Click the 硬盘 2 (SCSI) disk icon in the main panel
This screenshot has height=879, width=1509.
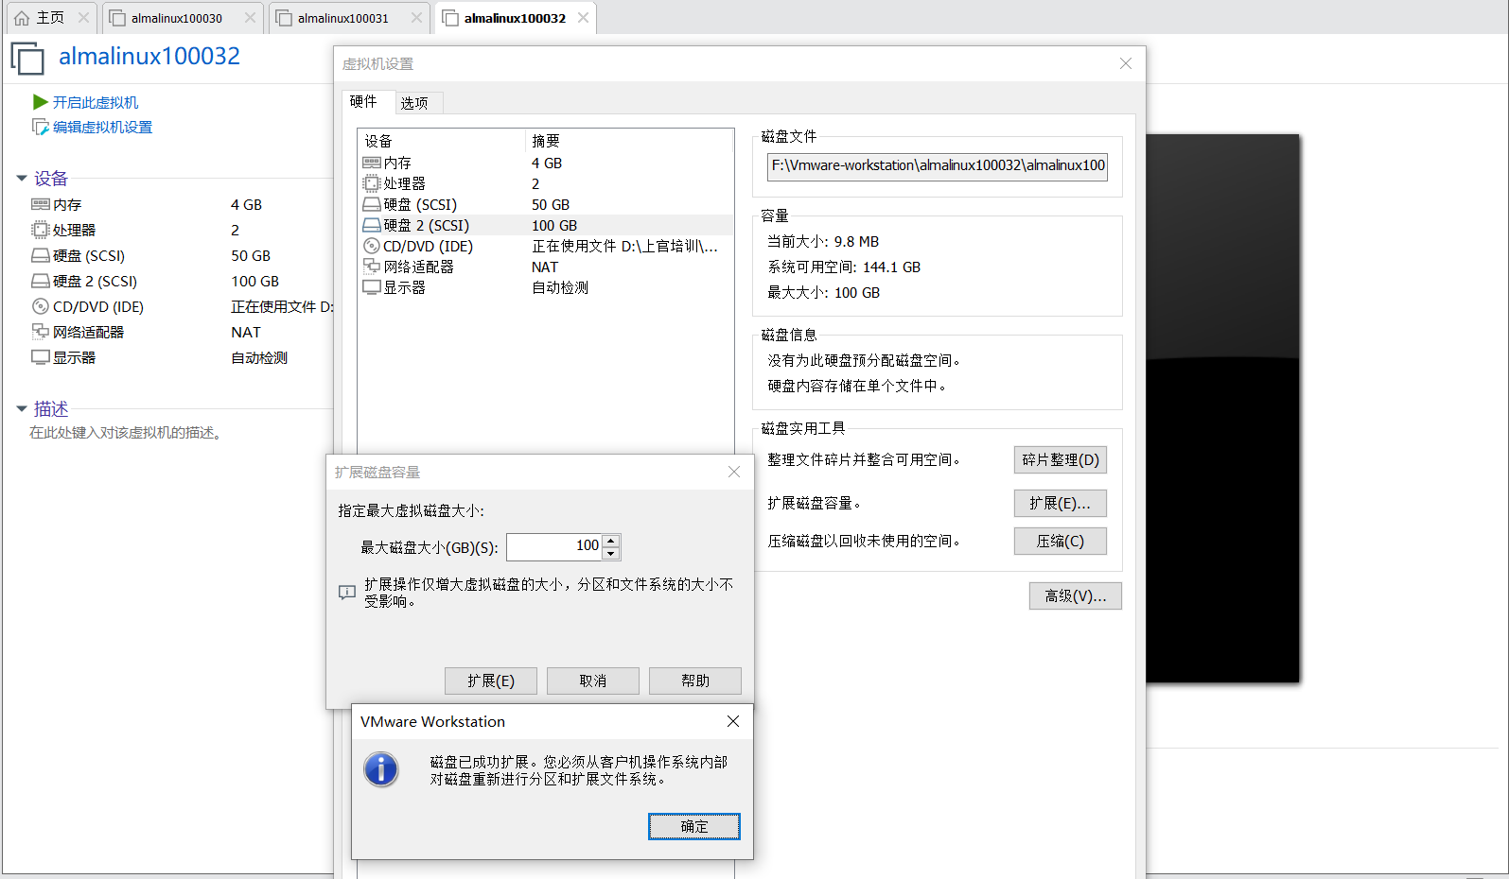(x=40, y=281)
